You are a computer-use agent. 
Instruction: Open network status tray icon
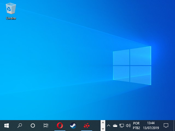click(x=121, y=126)
